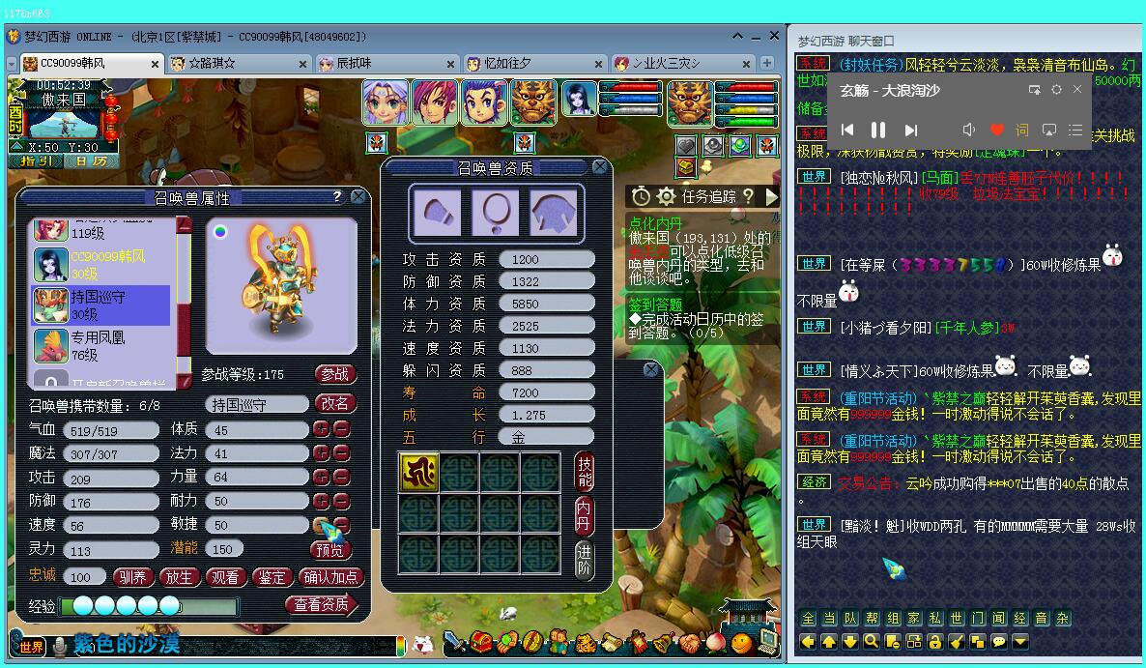The image size is (1146, 668).
Task: Open the 内丹 tab in 召唤兽资质 panel
Action: pos(585,515)
